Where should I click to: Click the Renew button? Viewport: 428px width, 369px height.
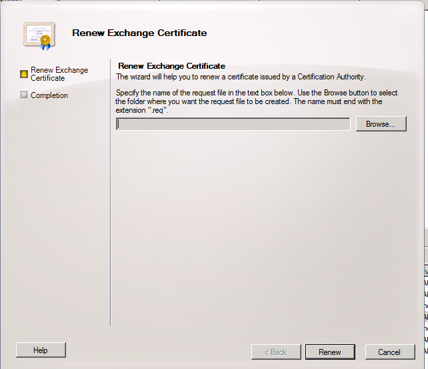pos(330,352)
